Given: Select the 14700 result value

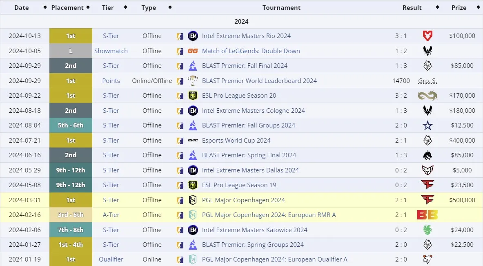Looking at the screenshot, I should pyautogui.click(x=401, y=81).
